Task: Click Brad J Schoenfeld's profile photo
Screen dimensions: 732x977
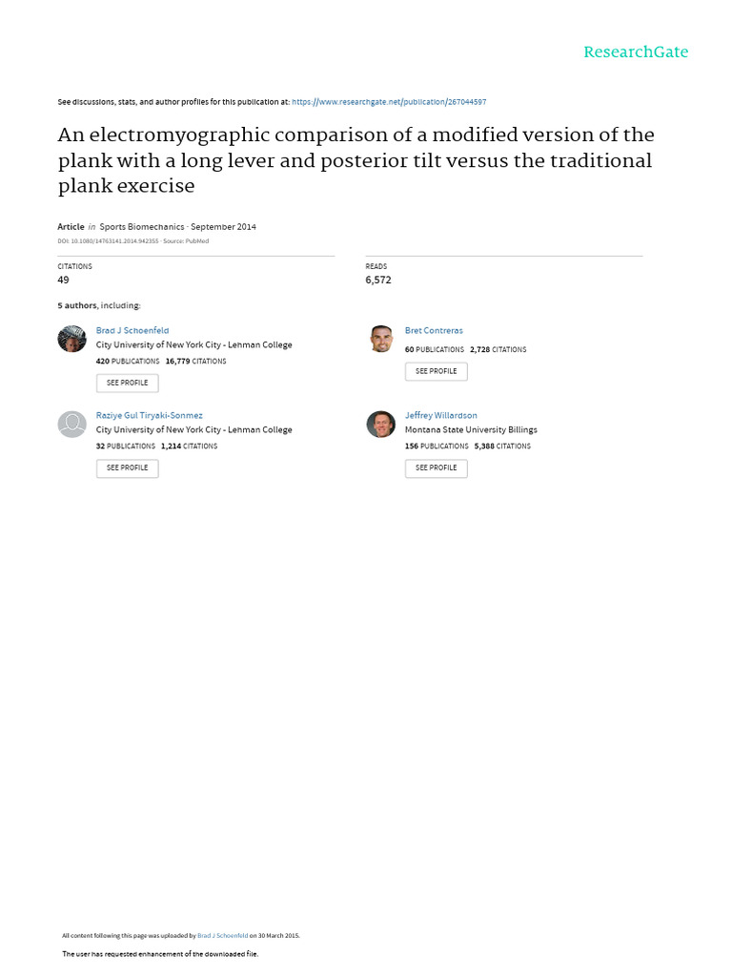Action: 72,339
